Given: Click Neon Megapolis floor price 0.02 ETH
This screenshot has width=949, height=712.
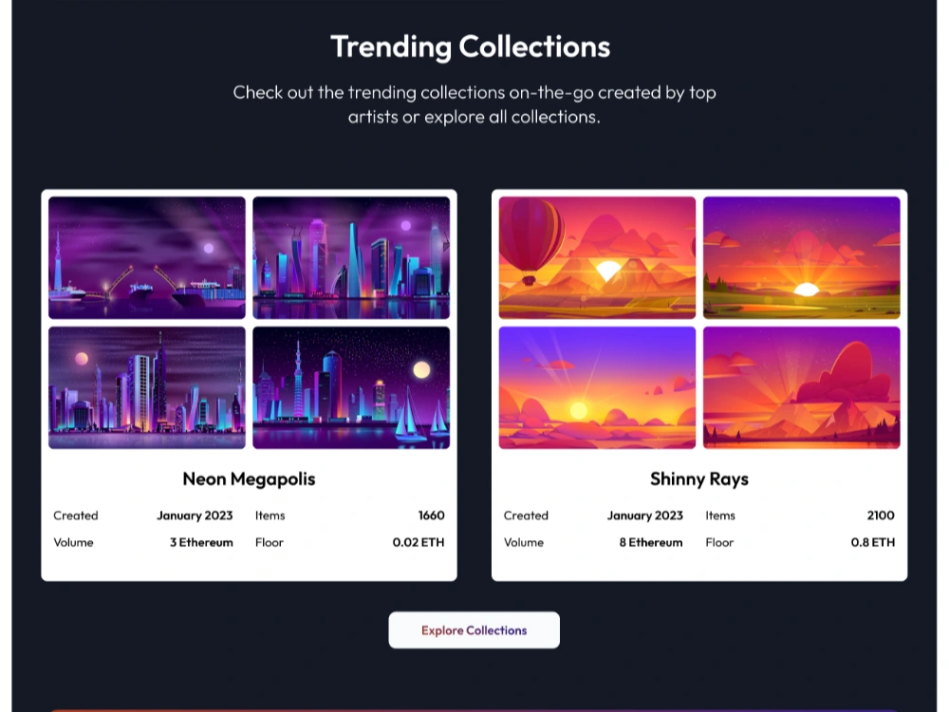Looking at the screenshot, I should [x=419, y=542].
